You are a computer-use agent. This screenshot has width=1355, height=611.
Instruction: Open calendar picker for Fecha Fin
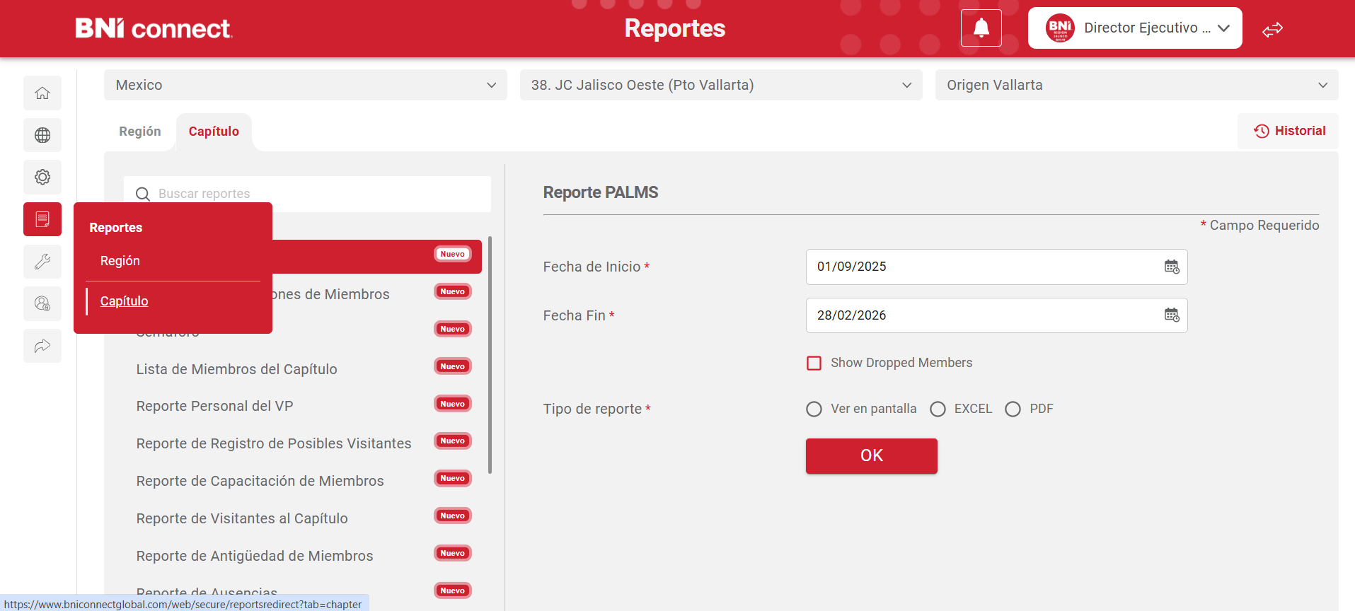pyautogui.click(x=1172, y=315)
